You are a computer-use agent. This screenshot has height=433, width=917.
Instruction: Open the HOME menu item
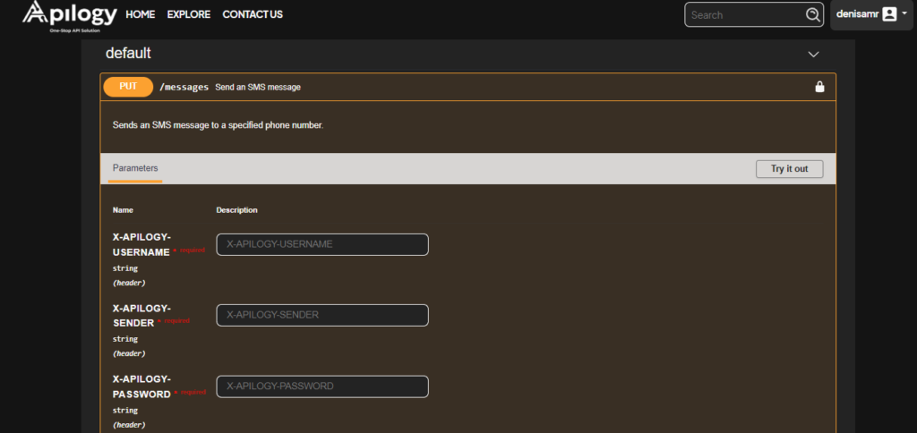[141, 14]
